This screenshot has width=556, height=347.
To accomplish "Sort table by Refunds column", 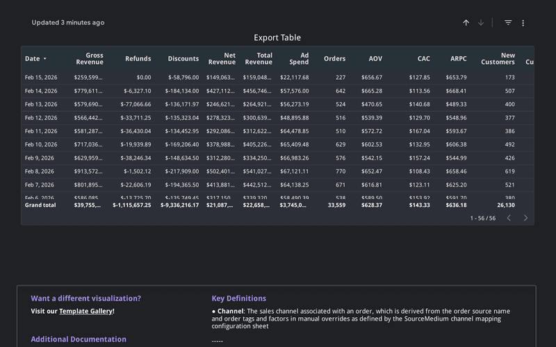I will [x=138, y=59].
